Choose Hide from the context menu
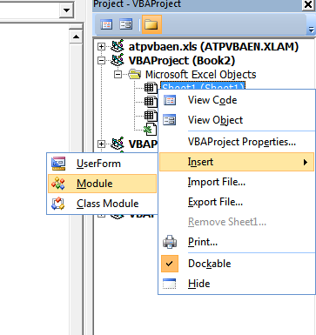The image size is (316, 335). [x=237, y=284]
